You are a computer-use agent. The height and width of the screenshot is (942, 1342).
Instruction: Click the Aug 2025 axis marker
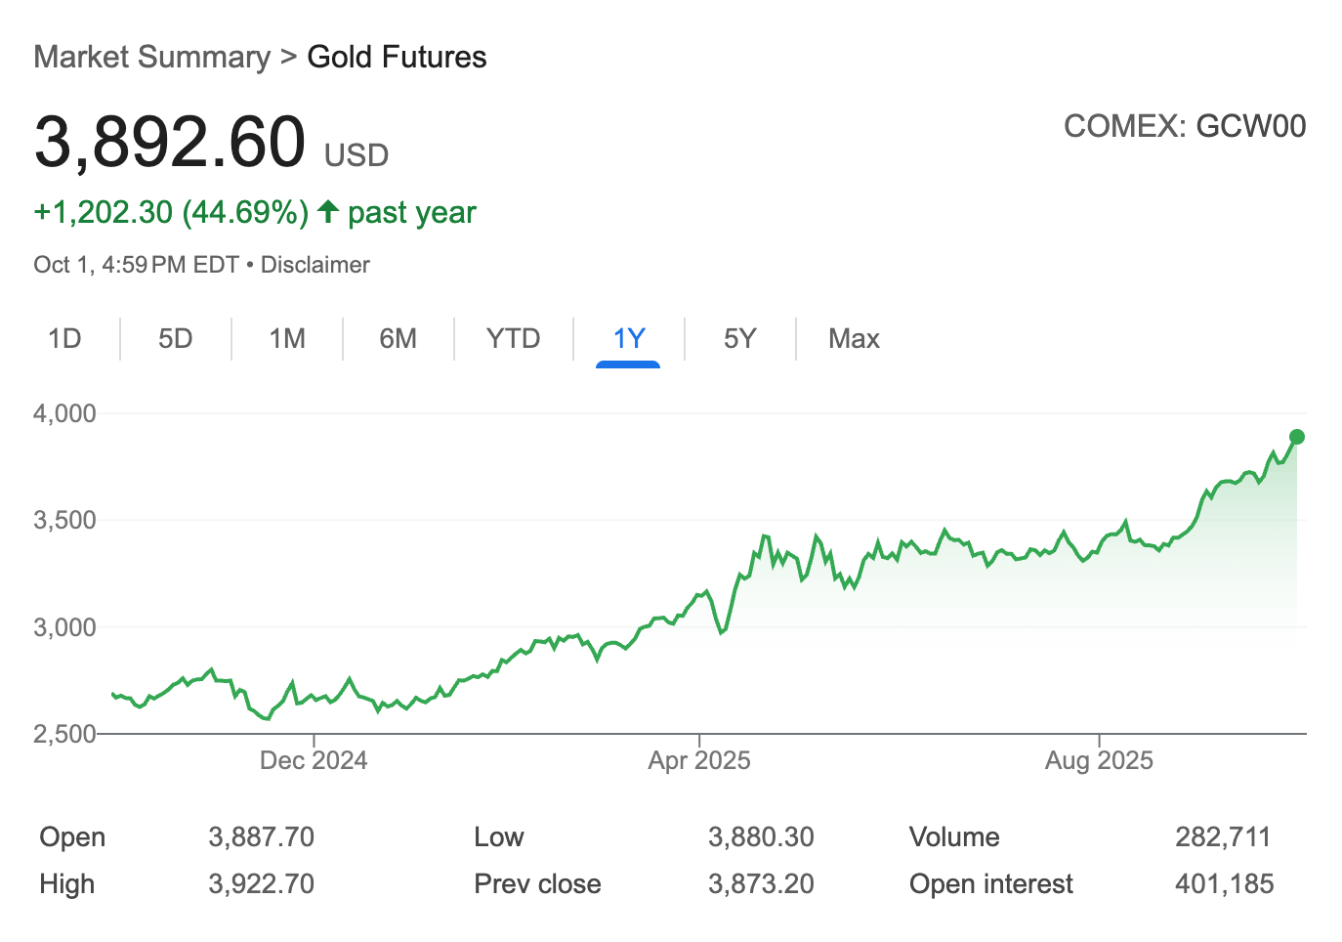coord(1099,760)
